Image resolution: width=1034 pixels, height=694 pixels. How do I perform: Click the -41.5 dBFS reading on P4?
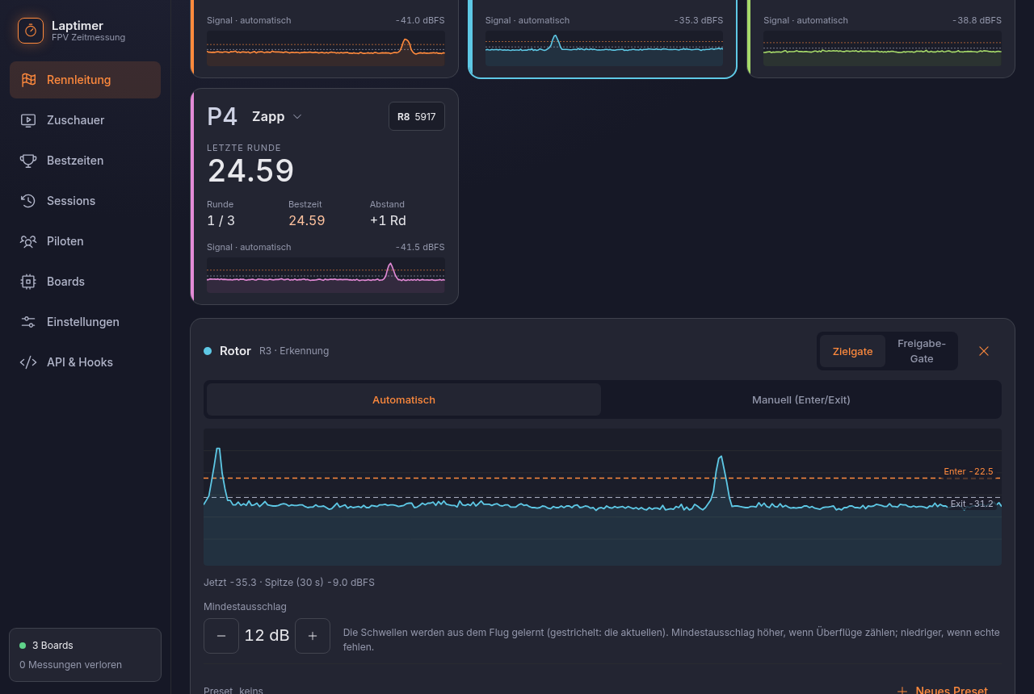tap(420, 247)
